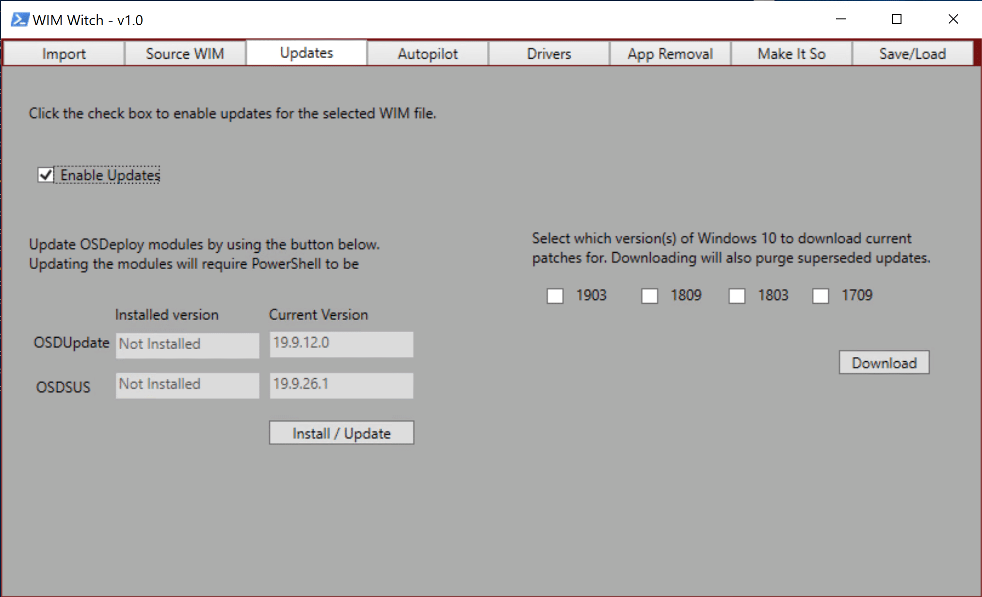Click the Install / Update button
The image size is (982, 597).
tap(341, 433)
